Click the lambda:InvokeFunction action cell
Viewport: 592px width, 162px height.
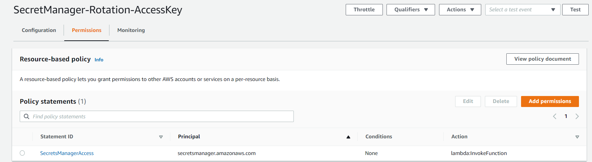[479, 153]
